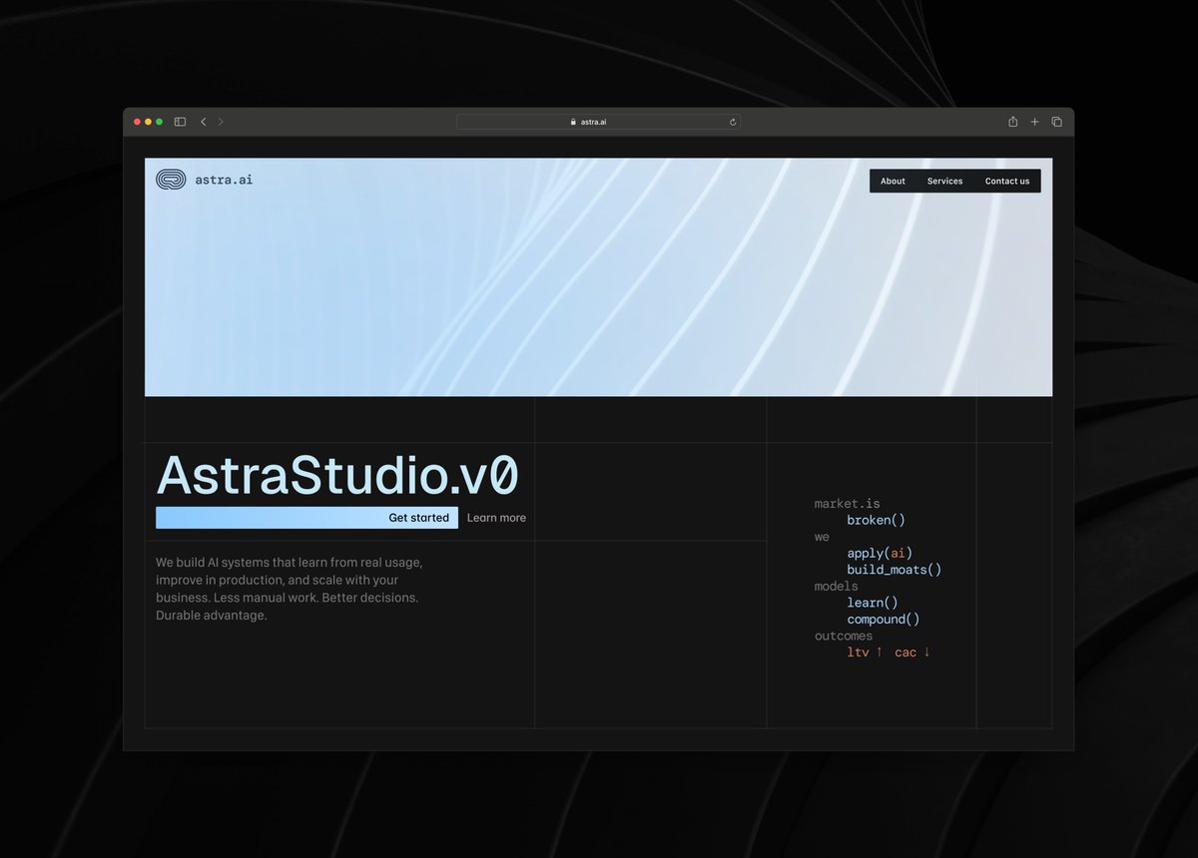Go forward with the right chevron

click(221, 122)
